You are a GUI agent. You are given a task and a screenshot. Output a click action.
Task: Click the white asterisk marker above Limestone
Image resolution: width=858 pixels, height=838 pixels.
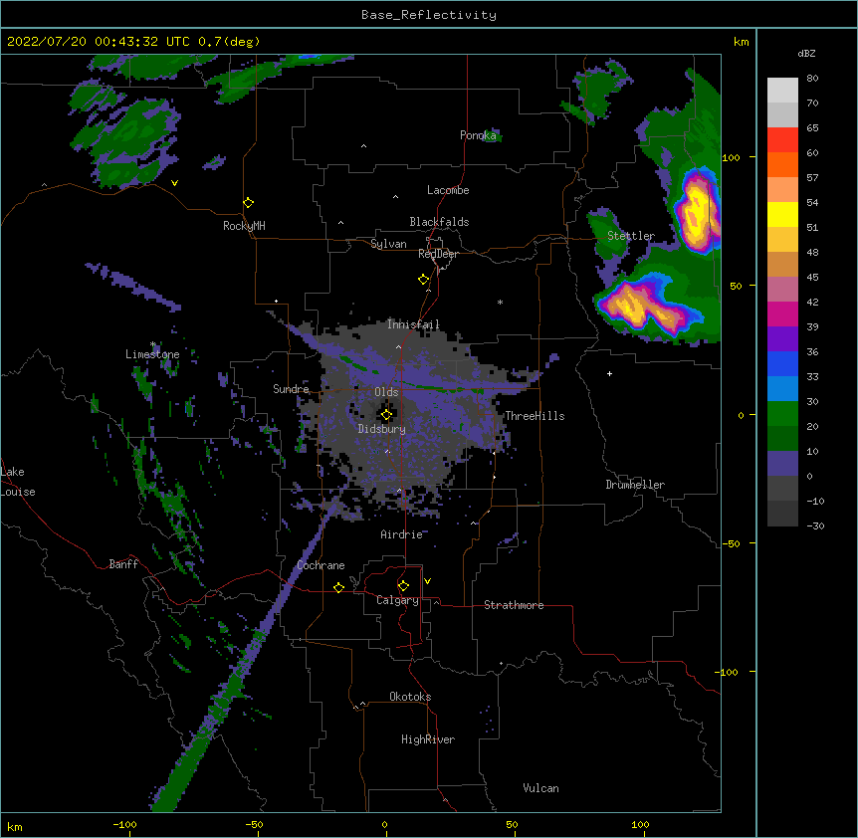point(153,344)
